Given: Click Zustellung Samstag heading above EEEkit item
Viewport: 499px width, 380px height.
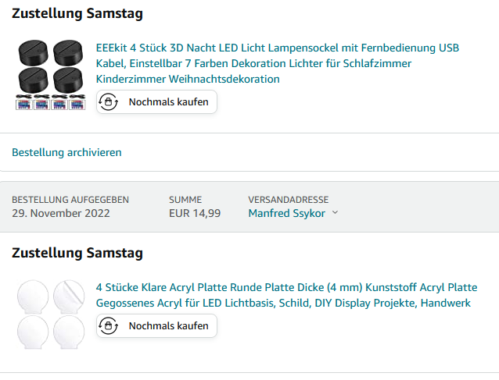Looking at the screenshot, I should [77, 14].
